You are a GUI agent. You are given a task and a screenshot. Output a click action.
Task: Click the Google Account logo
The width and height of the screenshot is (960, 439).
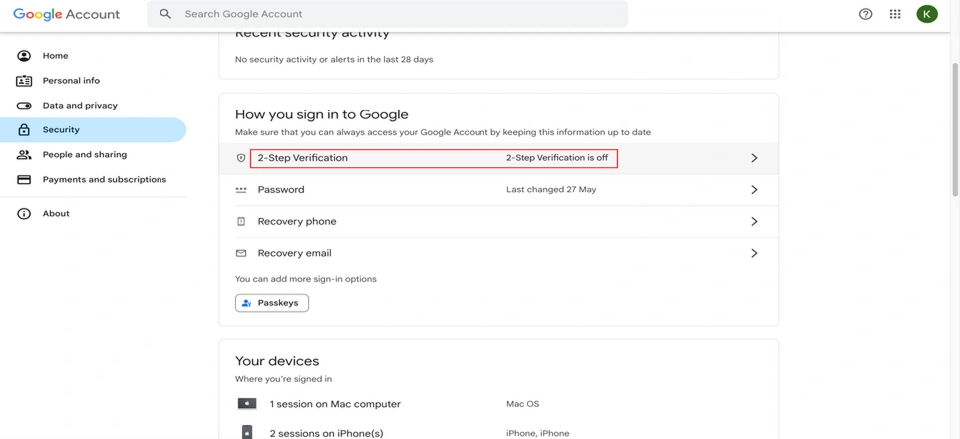(66, 14)
